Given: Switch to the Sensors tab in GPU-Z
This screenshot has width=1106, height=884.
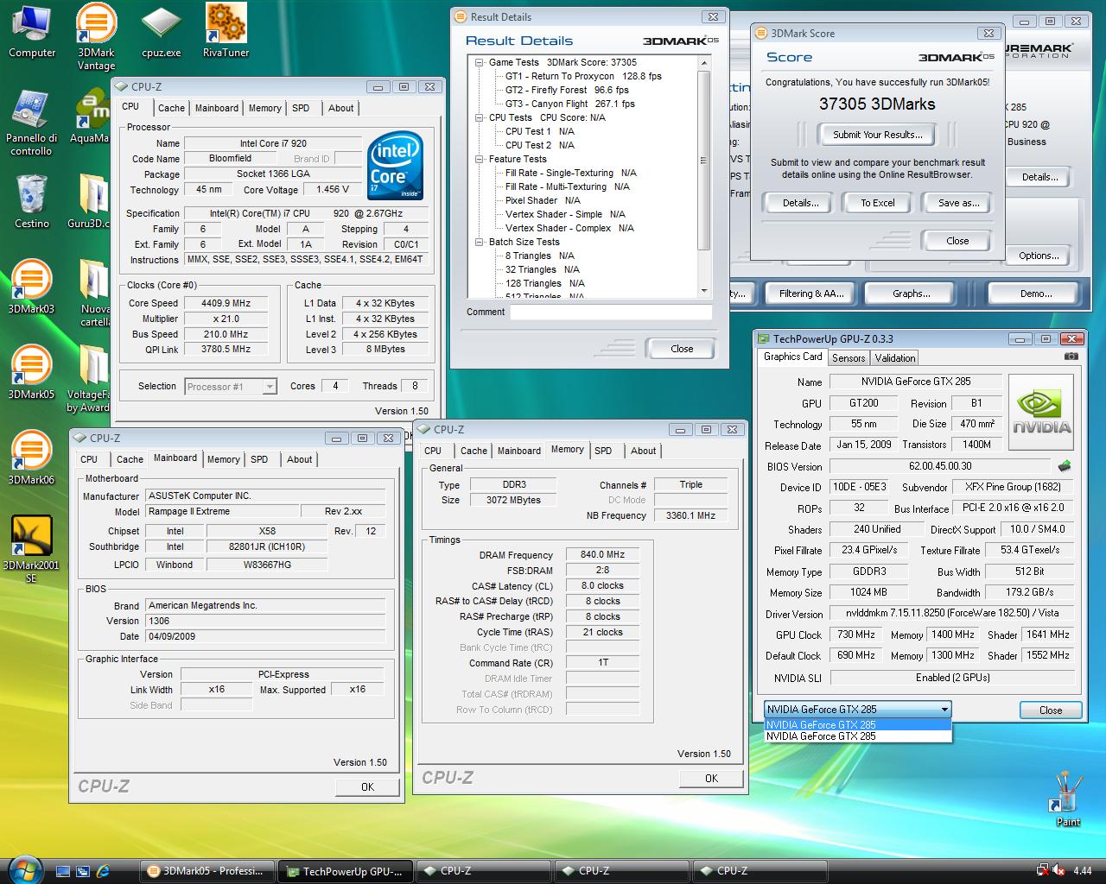Looking at the screenshot, I should pos(848,358).
